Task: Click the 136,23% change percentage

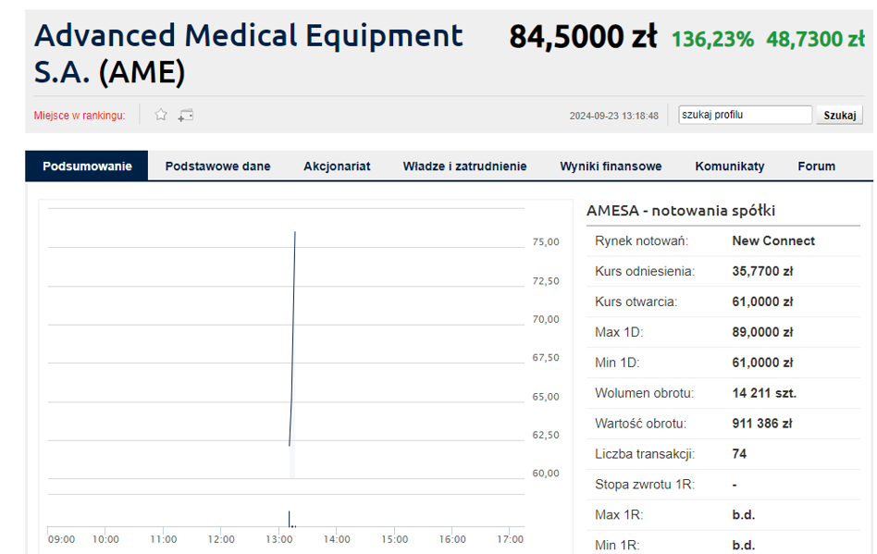Action: pyautogui.click(x=712, y=39)
